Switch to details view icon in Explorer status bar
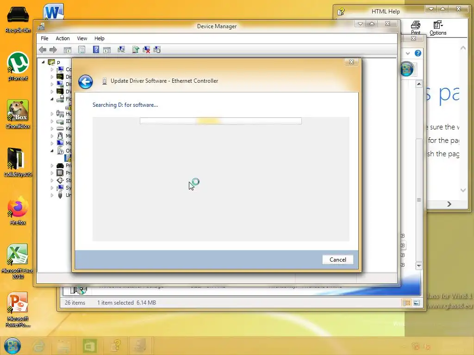Image resolution: width=474 pixels, height=355 pixels. pyautogui.click(x=406, y=303)
